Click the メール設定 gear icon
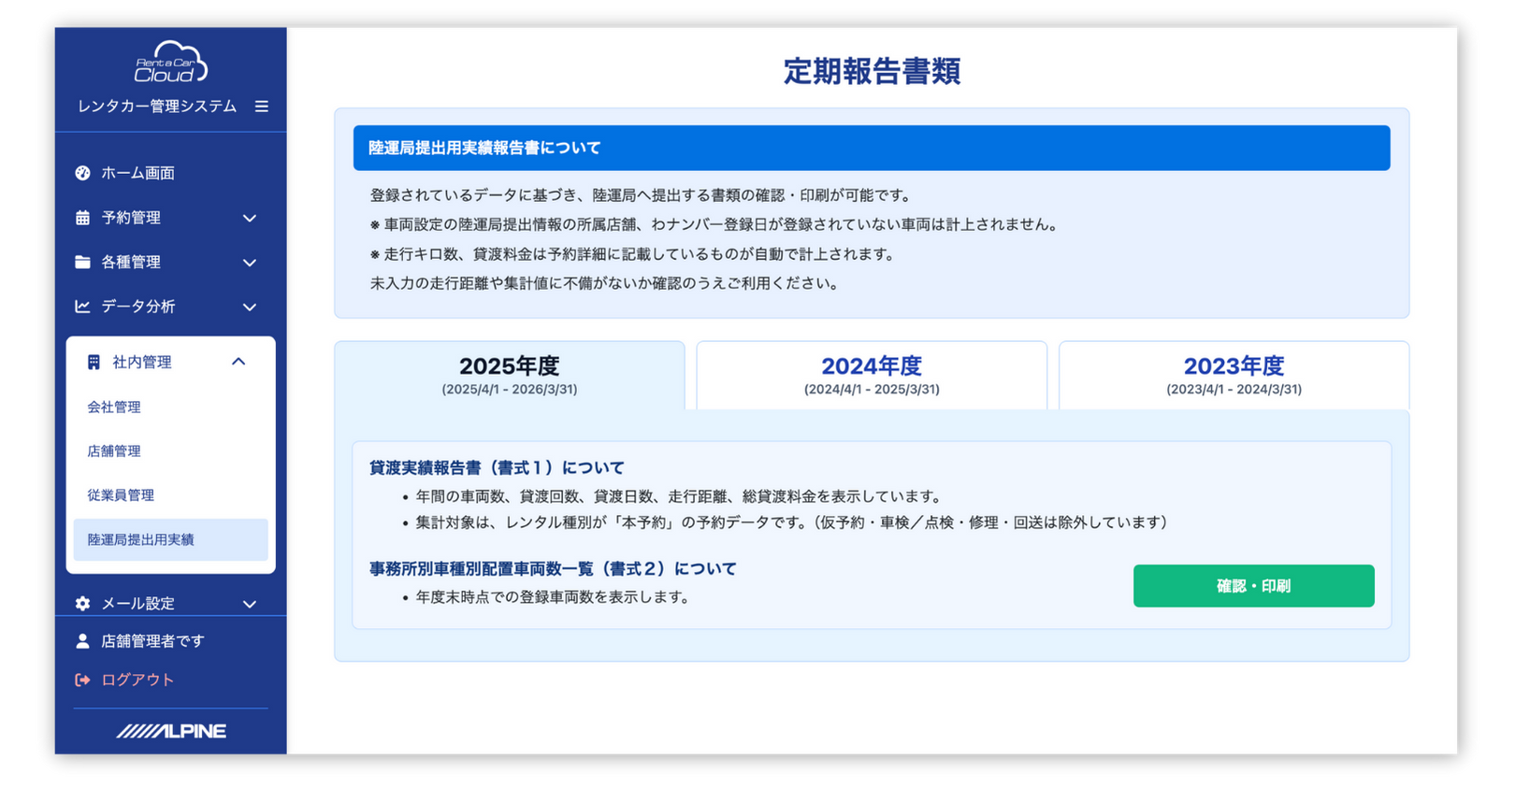The width and height of the screenshot is (1515, 786). coord(82,604)
